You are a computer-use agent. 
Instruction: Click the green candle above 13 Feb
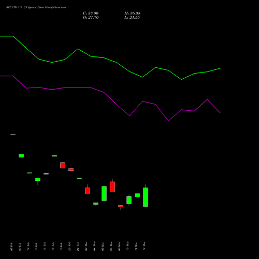[38, 179]
